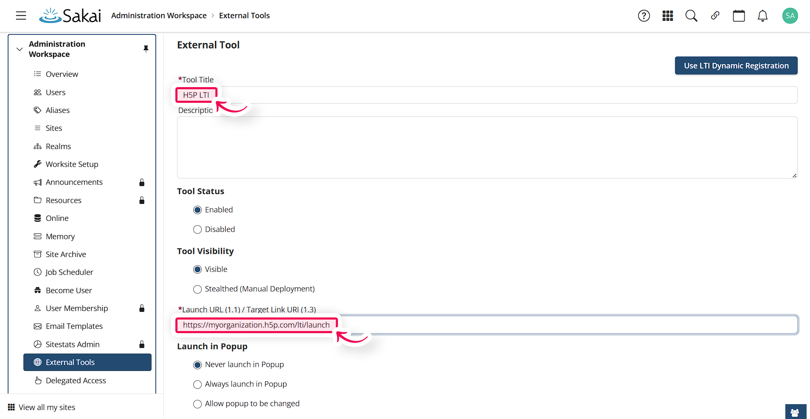Open the apps grid in the top bar
The width and height of the screenshot is (810, 419).
point(667,16)
